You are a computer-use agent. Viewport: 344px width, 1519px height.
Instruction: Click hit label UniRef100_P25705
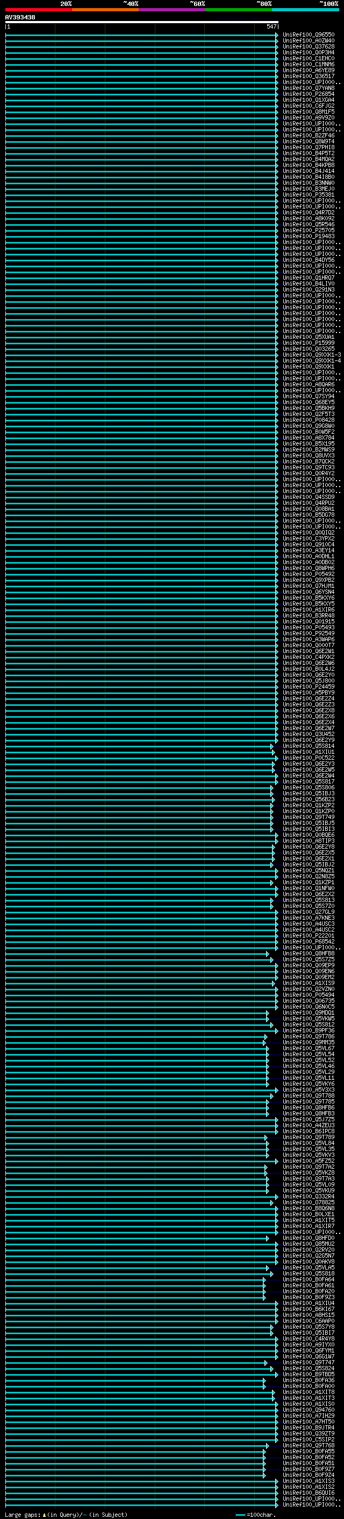pos(308,230)
